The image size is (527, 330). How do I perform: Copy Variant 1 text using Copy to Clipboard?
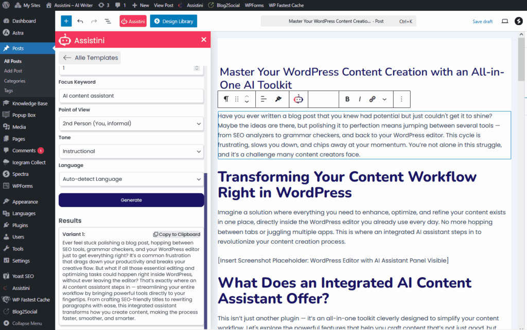pyautogui.click(x=177, y=234)
